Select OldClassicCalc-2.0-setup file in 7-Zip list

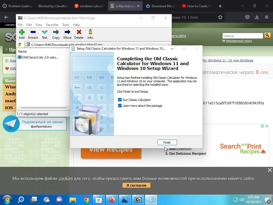[38, 57]
